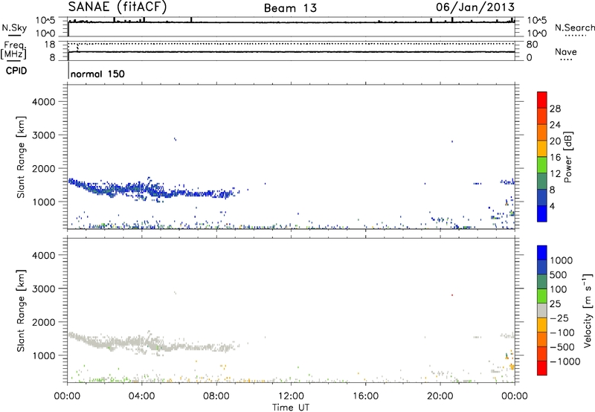Click the "4" label on Power colorbar
The width and height of the screenshot is (595, 412).
tap(553, 206)
